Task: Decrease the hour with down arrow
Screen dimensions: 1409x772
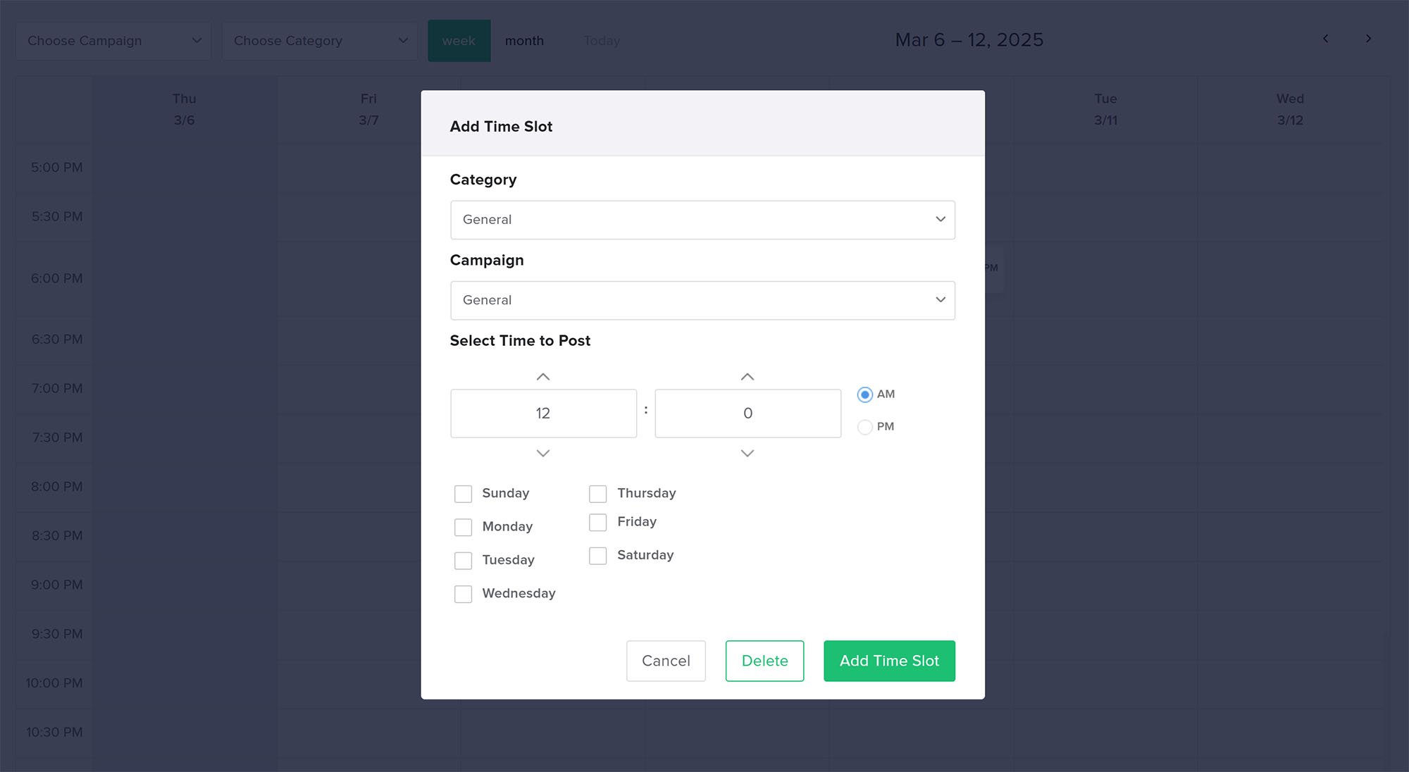Action: (x=542, y=453)
